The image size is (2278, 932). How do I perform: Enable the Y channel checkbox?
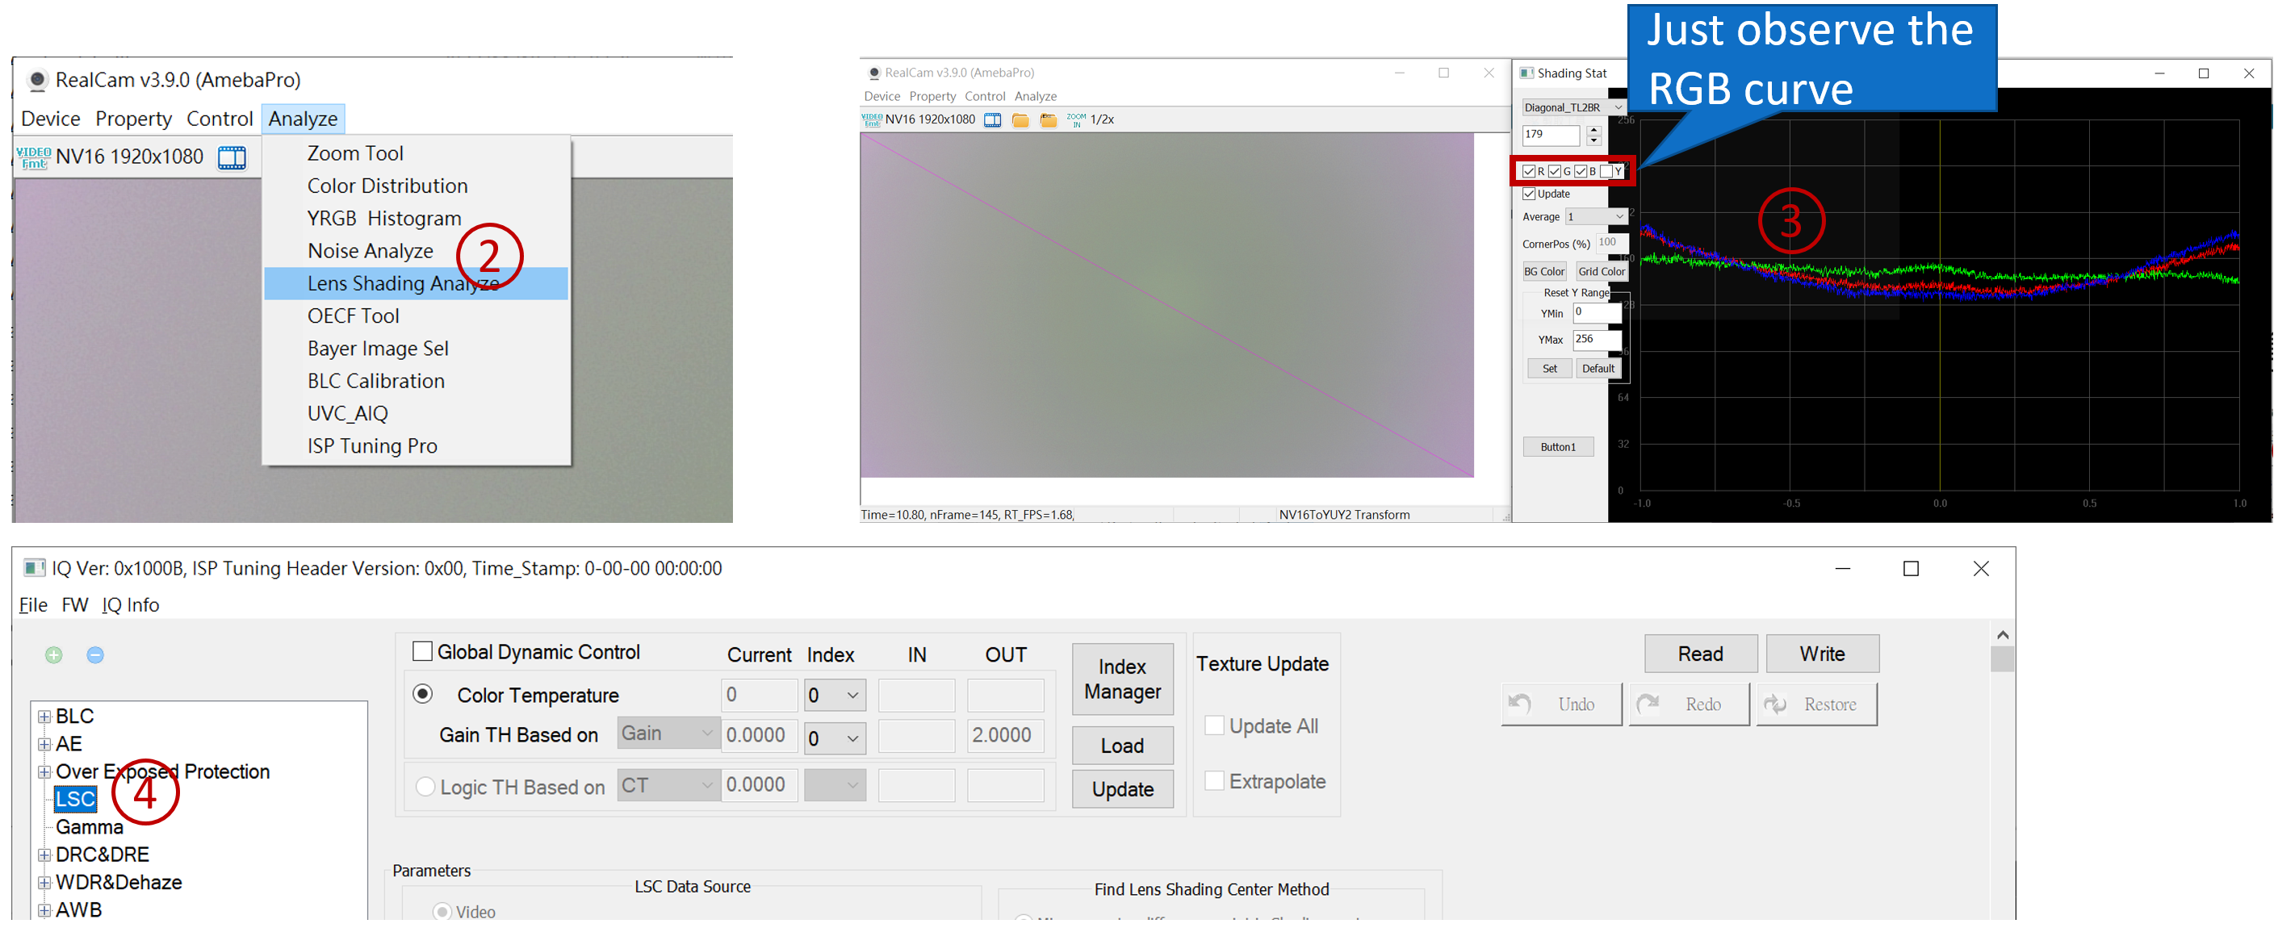[x=1606, y=170]
